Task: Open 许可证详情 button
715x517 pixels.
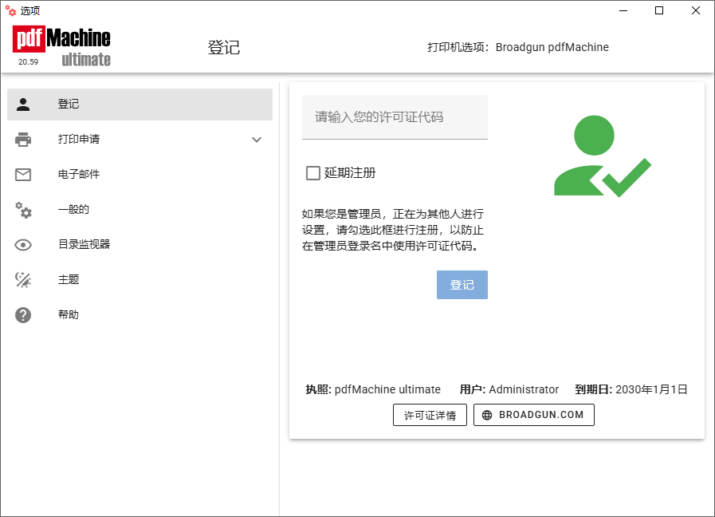Action: [430, 415]
